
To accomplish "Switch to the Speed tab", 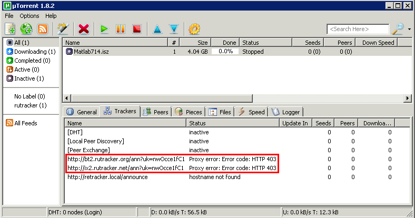I will tap(251, 112).
